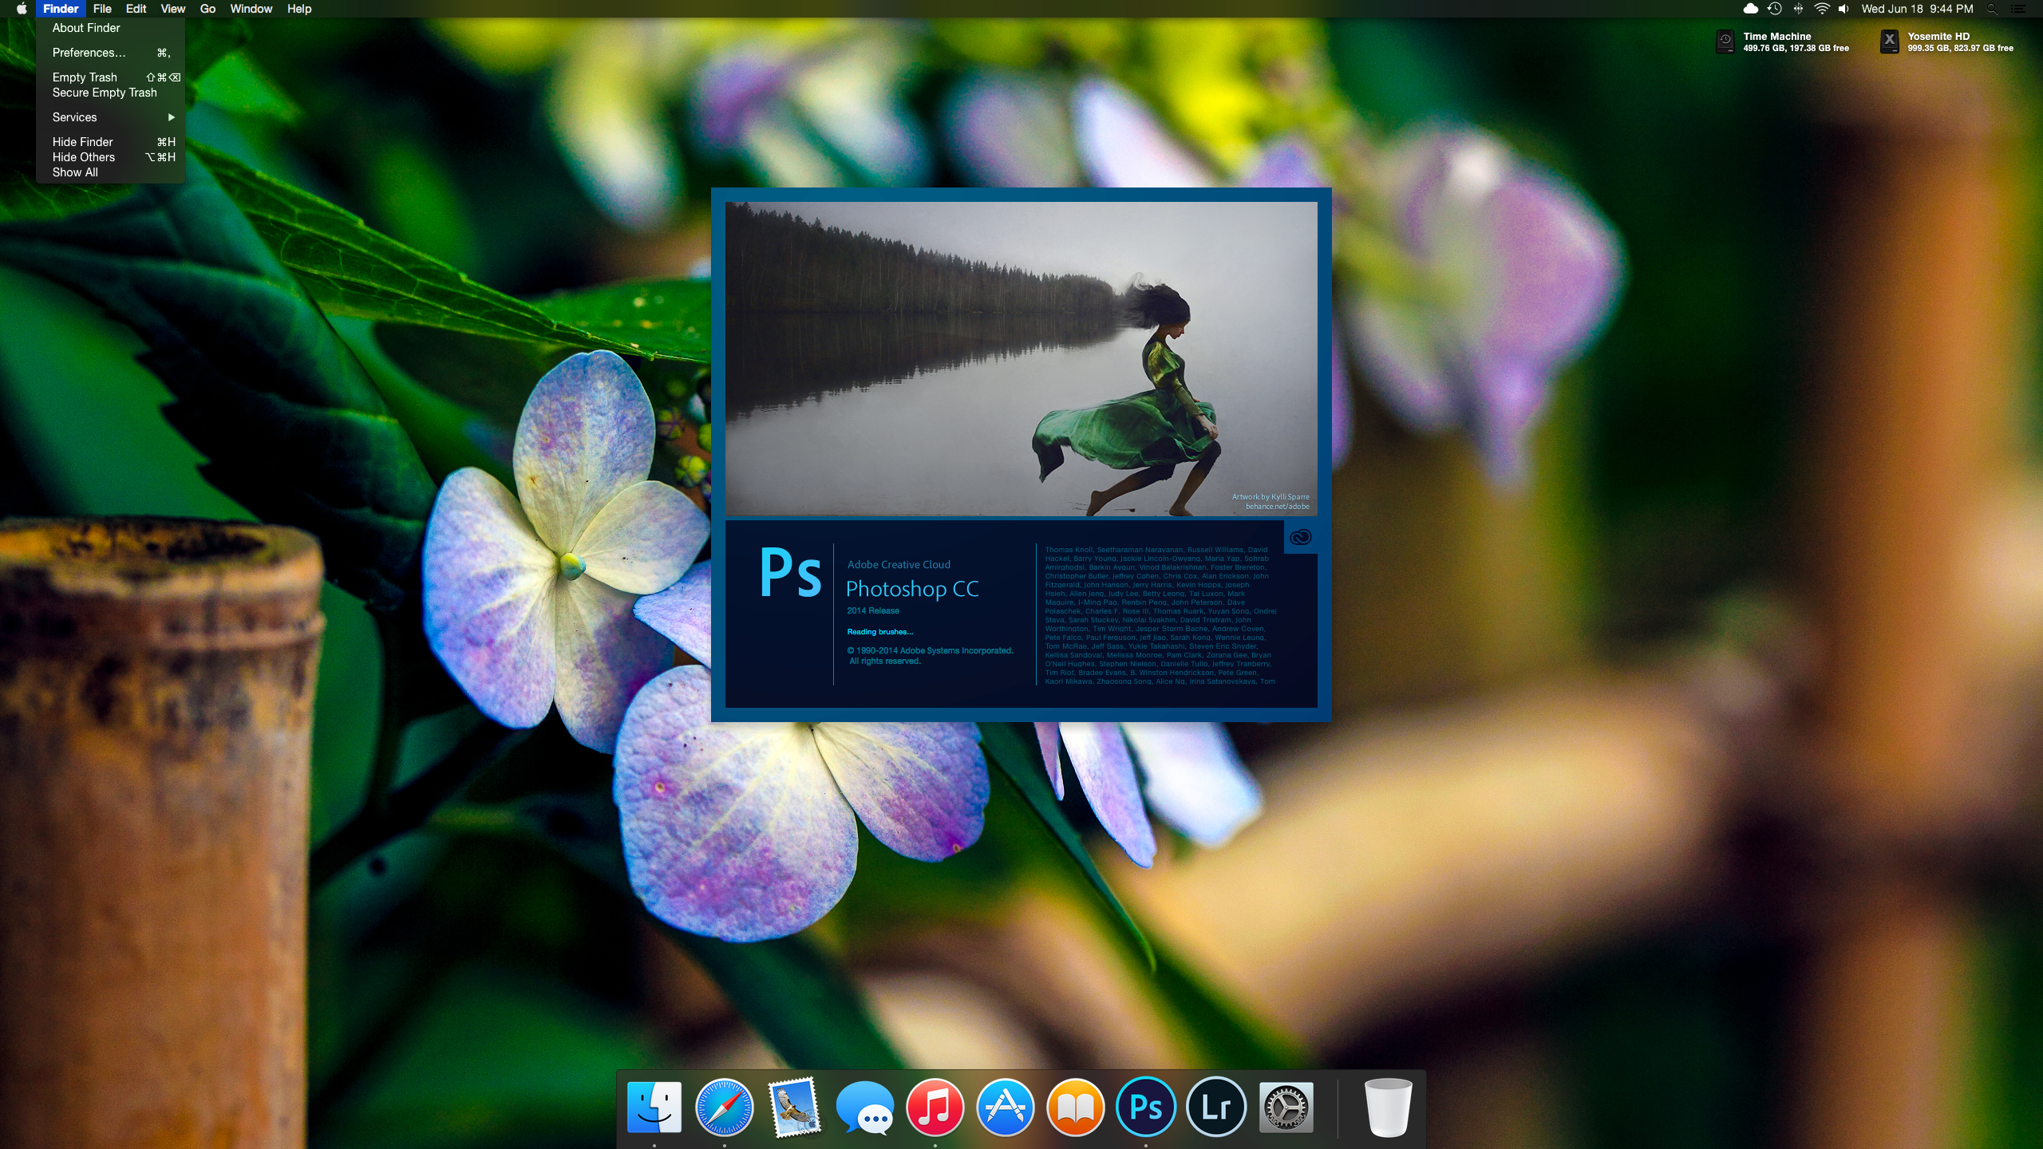Screen dimensions: 2043x1149
Task: Click the 1990-2014 Adobe copyright notice
Action: 930,656
